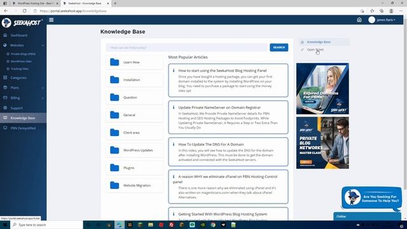Click the browser favorites star icon
Image resolution: width=407 pixels, height=229 pixels.
click(x=372, y=11)
